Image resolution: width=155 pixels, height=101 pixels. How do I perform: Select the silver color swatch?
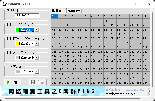click(18, 71)
